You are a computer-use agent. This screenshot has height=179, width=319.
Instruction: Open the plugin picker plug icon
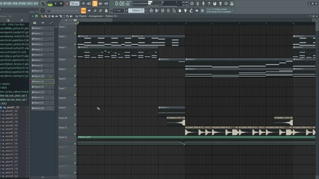(185, 11)
